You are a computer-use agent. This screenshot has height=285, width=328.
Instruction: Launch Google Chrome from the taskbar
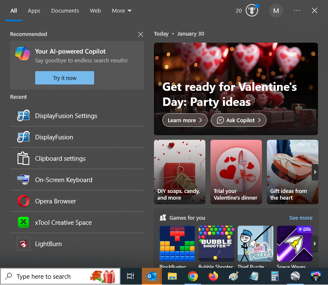tap(192, 276)
